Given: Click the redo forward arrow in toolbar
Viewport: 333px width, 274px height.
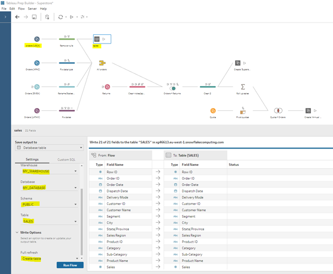Looking at the screenshot, I should click(x=26, y=17).
